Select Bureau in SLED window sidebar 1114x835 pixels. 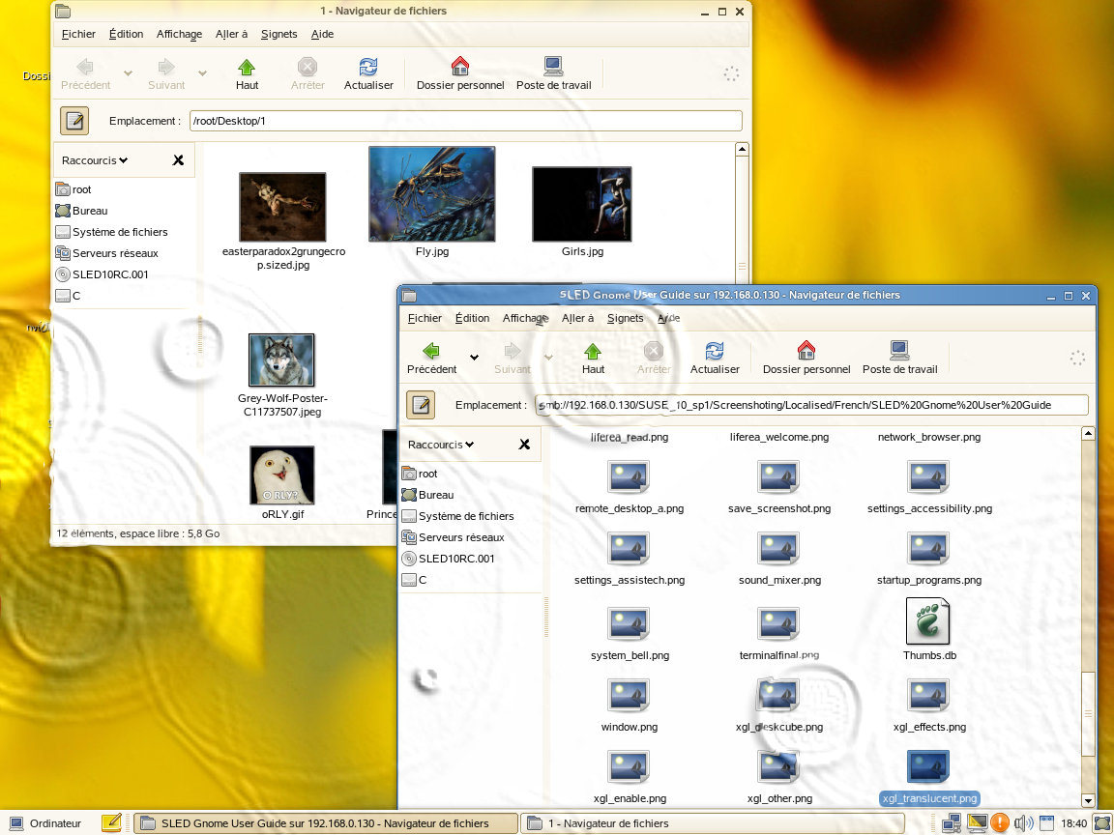427,495
